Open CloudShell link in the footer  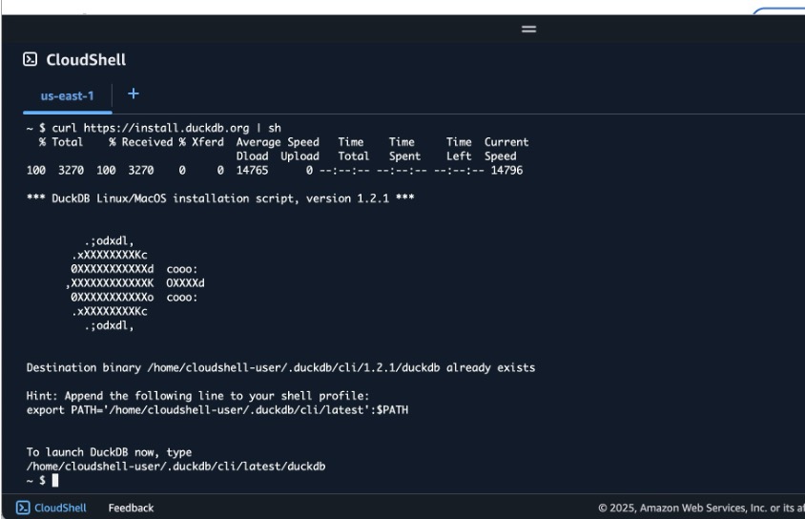pos(60,508)
